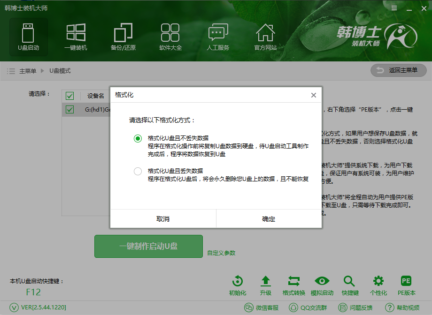Confirm formatting with the 确定 button
Image resolution: width=432 pixels, height=315 pixels.
pos(269,218)
